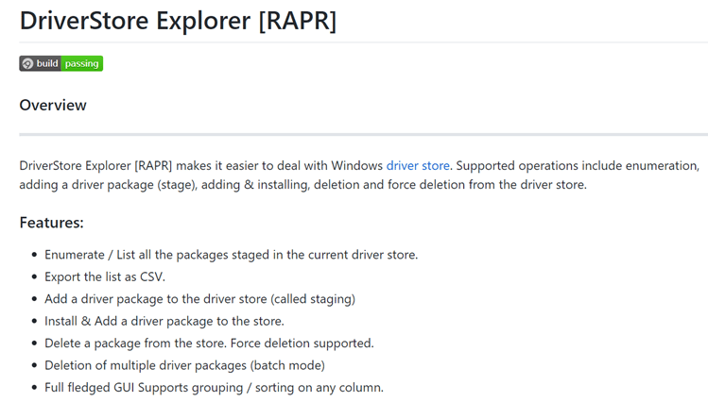Click the 'Deletion of multiple driver packages' bullet
Viewport: 708px width, 402px height.
tap(184, 365)
